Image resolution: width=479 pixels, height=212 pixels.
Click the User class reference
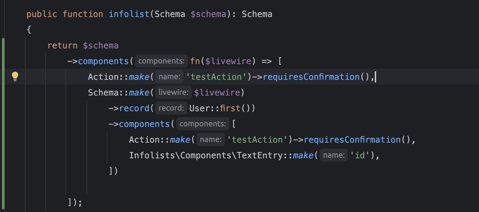tap(200, 108)
